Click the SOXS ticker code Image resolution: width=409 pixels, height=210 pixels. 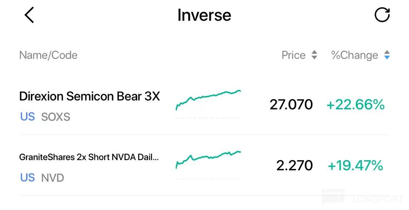56,117
